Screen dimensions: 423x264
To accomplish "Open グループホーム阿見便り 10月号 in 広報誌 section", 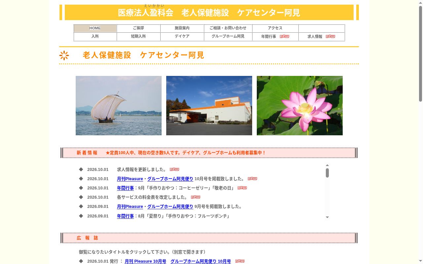I will point(201,261).
